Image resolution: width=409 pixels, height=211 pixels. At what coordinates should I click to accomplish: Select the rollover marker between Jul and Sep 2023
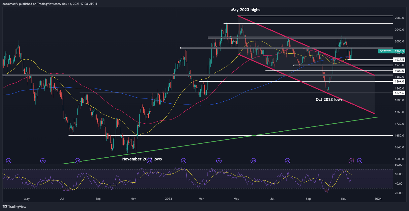(287, 161)
